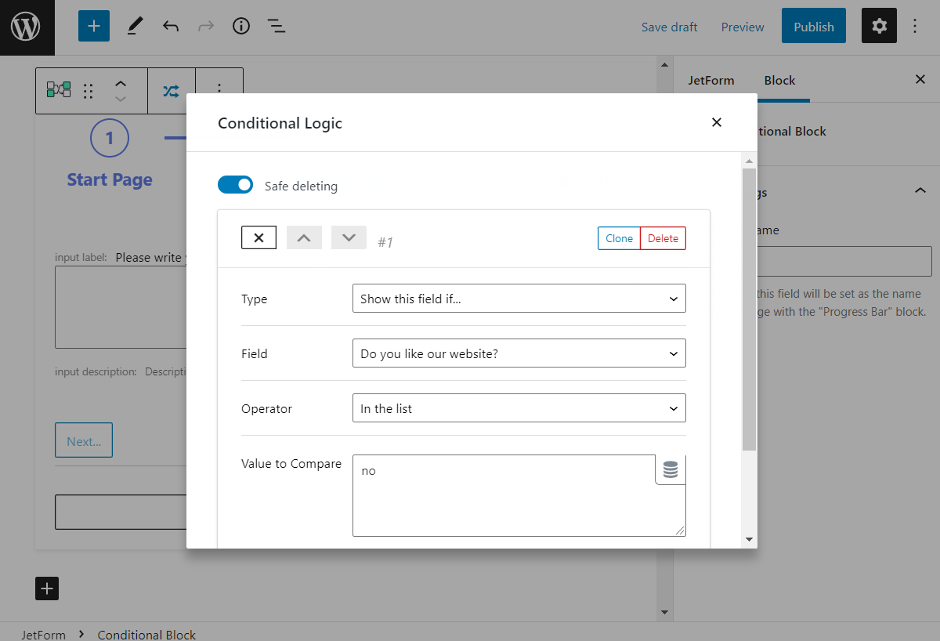Viewport: 940px width, 641px height.
Task: Select the Block tab in the sidebar
Action: pos(779,79)
